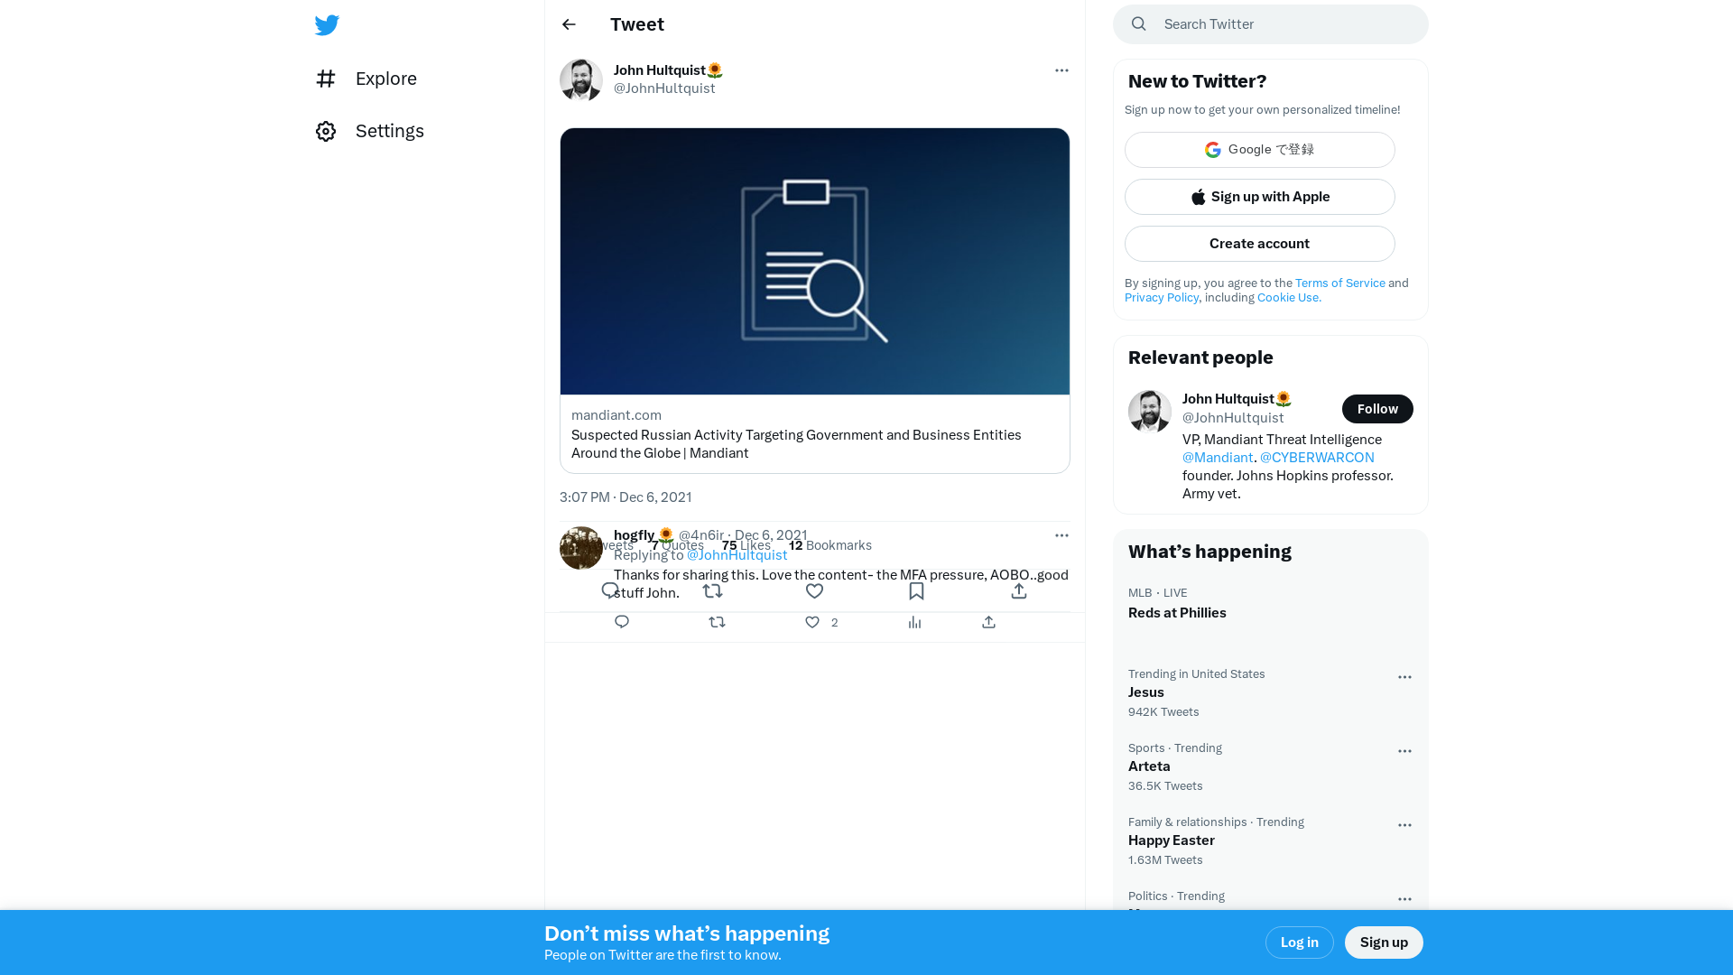This screenshot has width=1733, height=975.
Task: Open more options on hogfly's reply
Action: click(x=1061, y=535)
